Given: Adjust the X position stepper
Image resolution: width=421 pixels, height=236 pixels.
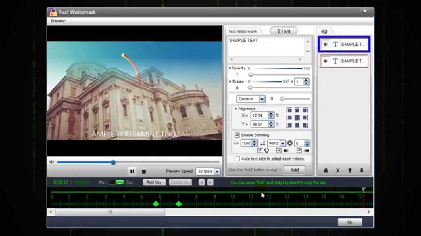Looking at the screenshot, I should 271,115.
